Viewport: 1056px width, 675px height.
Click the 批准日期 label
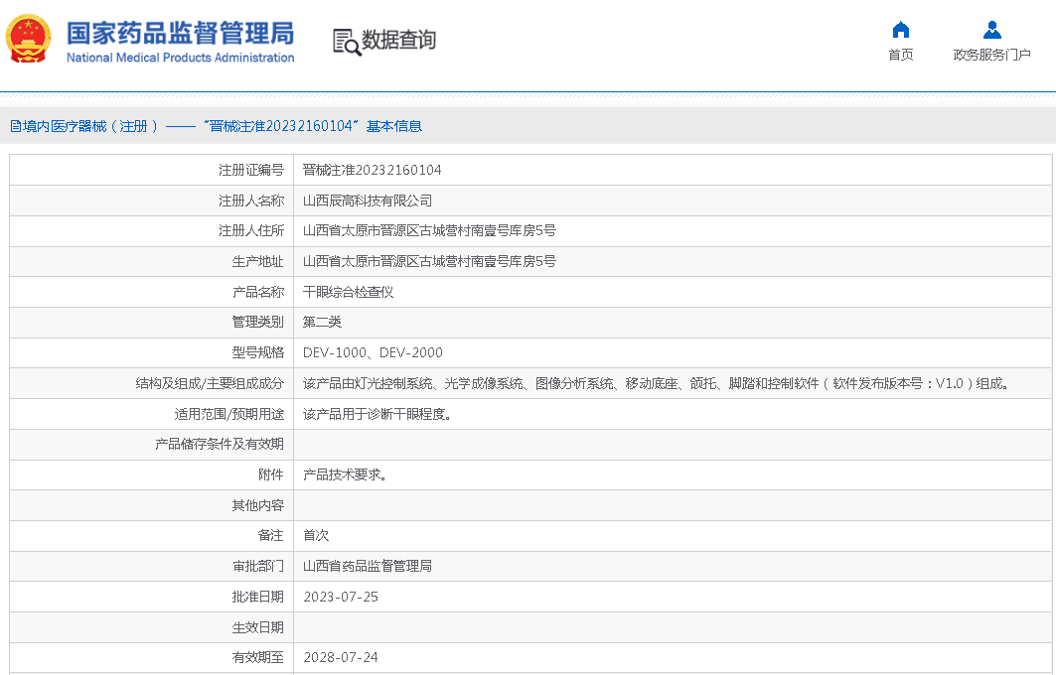tap(258, 597)
